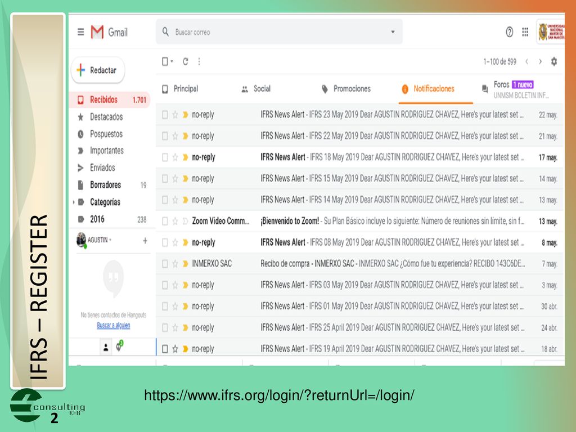Click the plus icon next to AGUSTIN

(x=145, y=241)
